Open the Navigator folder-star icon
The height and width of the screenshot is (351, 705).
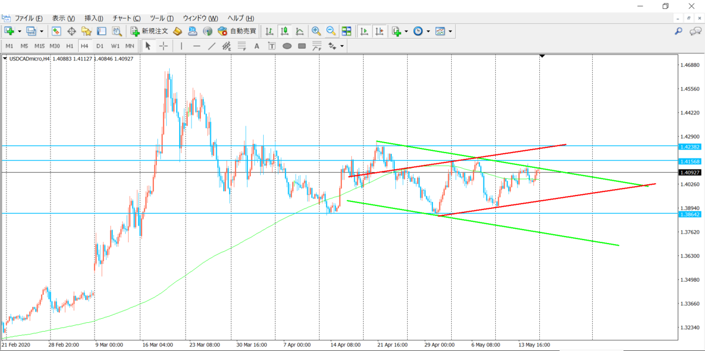pos(86,31)
